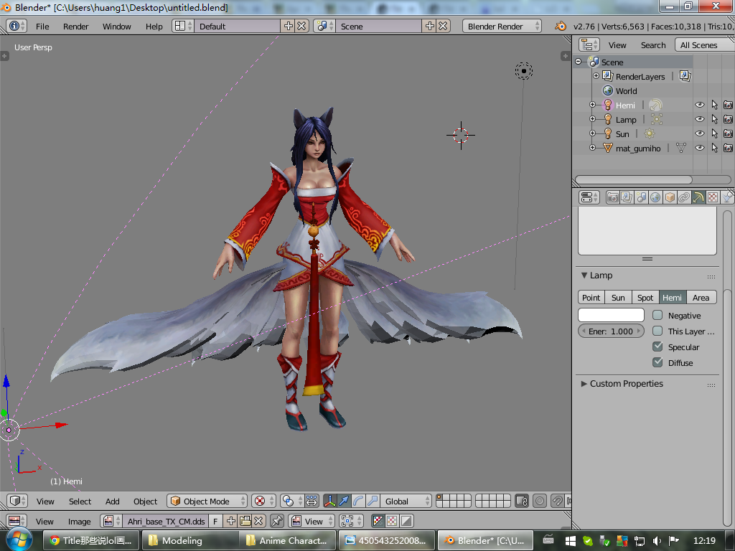Set lamp type to Area

click(701, 298)
